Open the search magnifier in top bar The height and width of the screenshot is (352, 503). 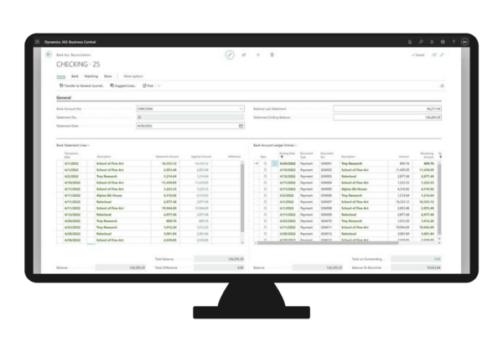[x=419, y=42]
